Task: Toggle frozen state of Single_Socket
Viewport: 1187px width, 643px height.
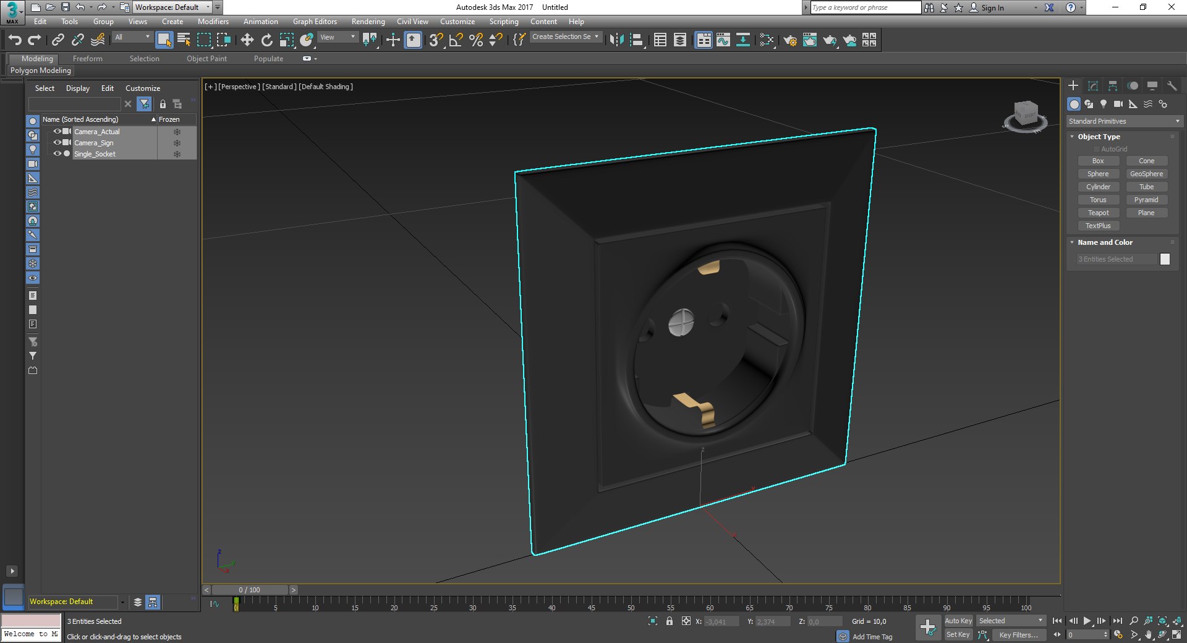Action: click(x=177, y=154)
